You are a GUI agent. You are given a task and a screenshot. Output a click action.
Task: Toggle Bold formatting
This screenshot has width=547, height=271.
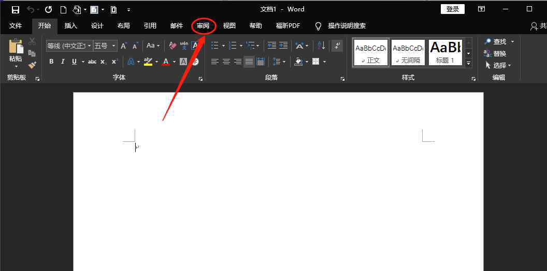51,62
